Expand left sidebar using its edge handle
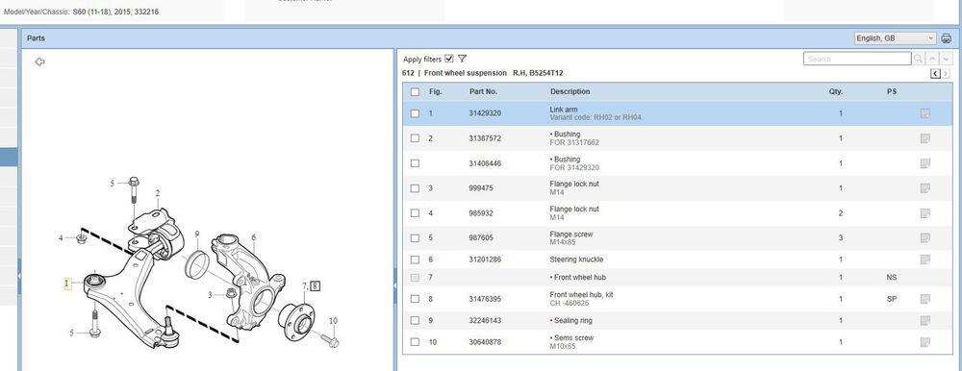Viewport: 962px width, 371px height. 19,276
